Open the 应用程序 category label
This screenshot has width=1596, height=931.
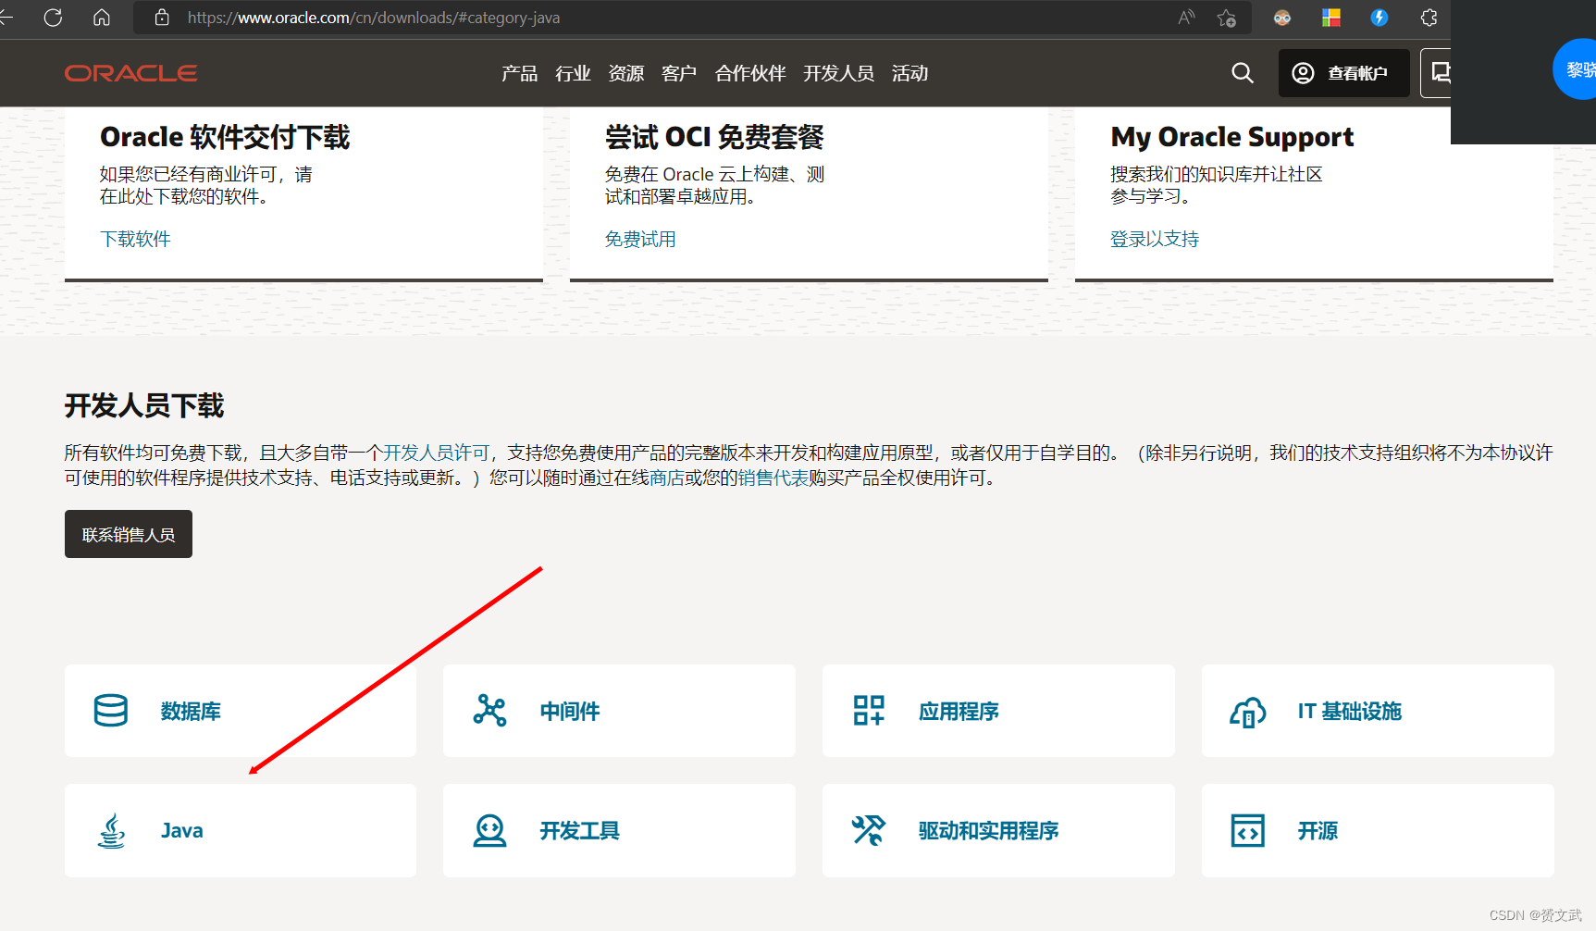(959, 711)
